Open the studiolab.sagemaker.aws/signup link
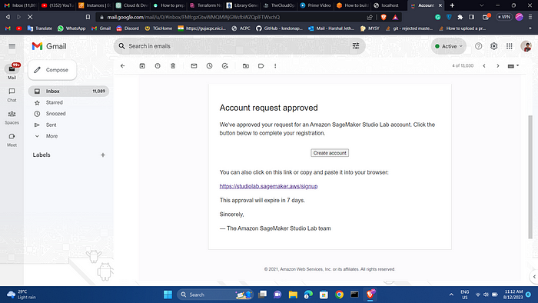The image size is (538, 303). pyautogui.click(x=268, y=186)
